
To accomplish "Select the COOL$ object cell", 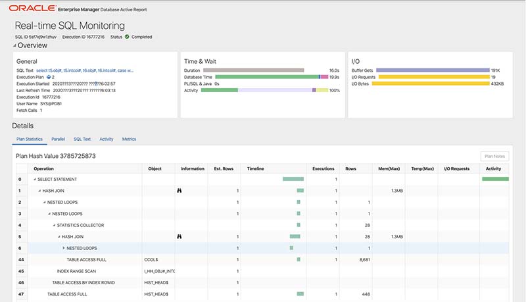I will pyautogui.click(x=151, y=260).
